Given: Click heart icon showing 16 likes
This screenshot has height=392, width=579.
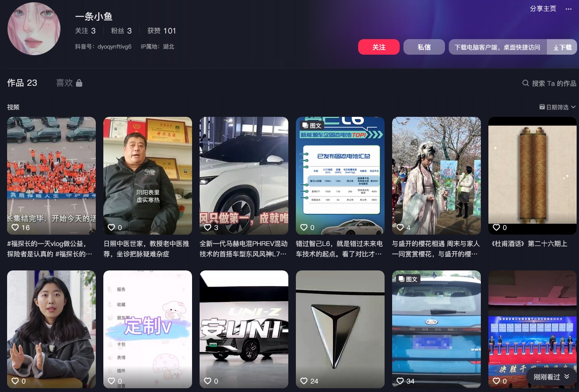Looking at the screenshot, I should tap(15, 228).
